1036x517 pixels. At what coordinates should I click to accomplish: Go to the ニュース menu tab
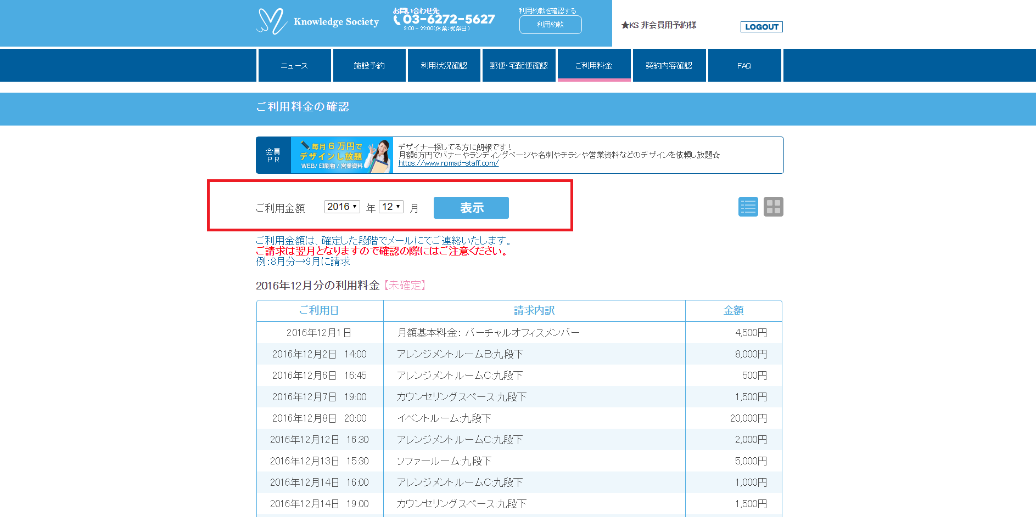click(294, 66)
